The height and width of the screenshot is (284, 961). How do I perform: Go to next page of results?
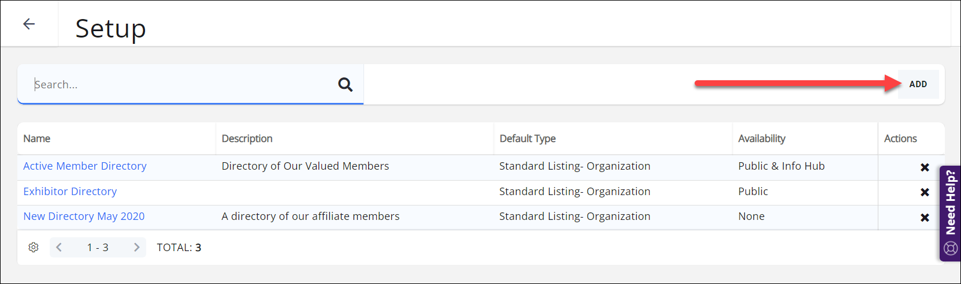click(x=136, y=248)
